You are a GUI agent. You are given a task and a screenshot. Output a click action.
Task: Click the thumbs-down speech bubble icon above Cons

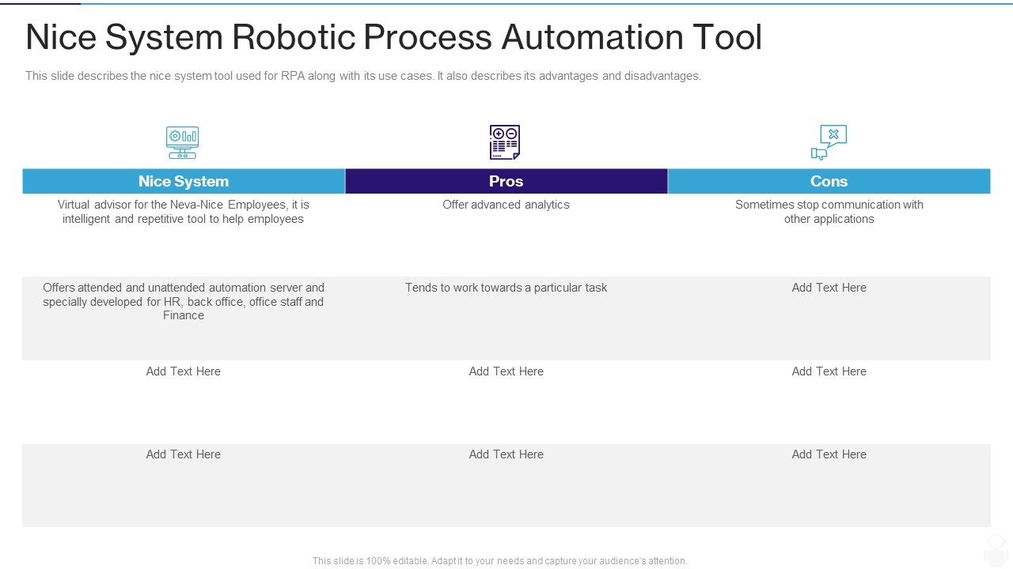pos(829,143)
